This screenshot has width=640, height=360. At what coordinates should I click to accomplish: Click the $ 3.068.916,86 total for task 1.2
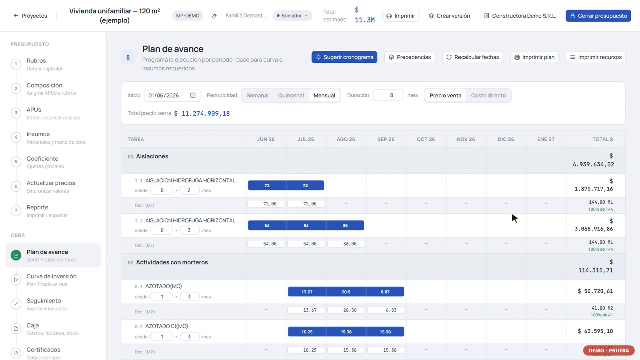pyautogui.click(x=594, y=225)
